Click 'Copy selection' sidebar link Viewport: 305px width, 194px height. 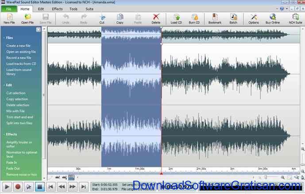click(x=17, y=99)
